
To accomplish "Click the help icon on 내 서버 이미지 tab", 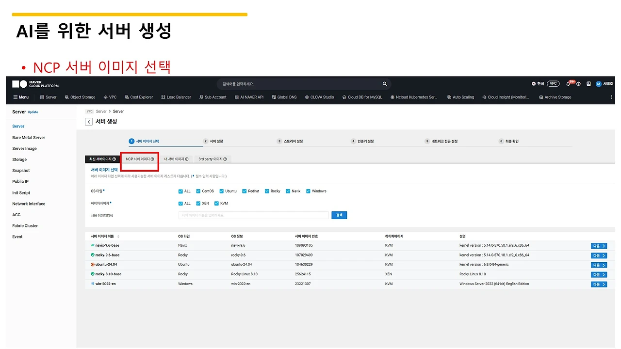I will coord(186,159).
